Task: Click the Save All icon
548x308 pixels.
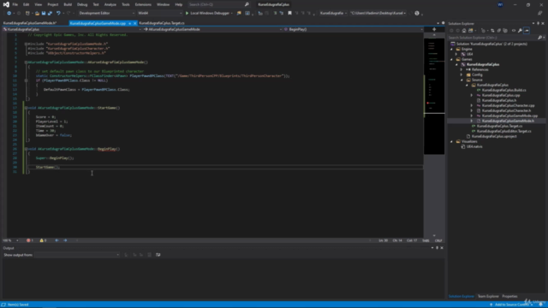Action: (x=50, y=14)
